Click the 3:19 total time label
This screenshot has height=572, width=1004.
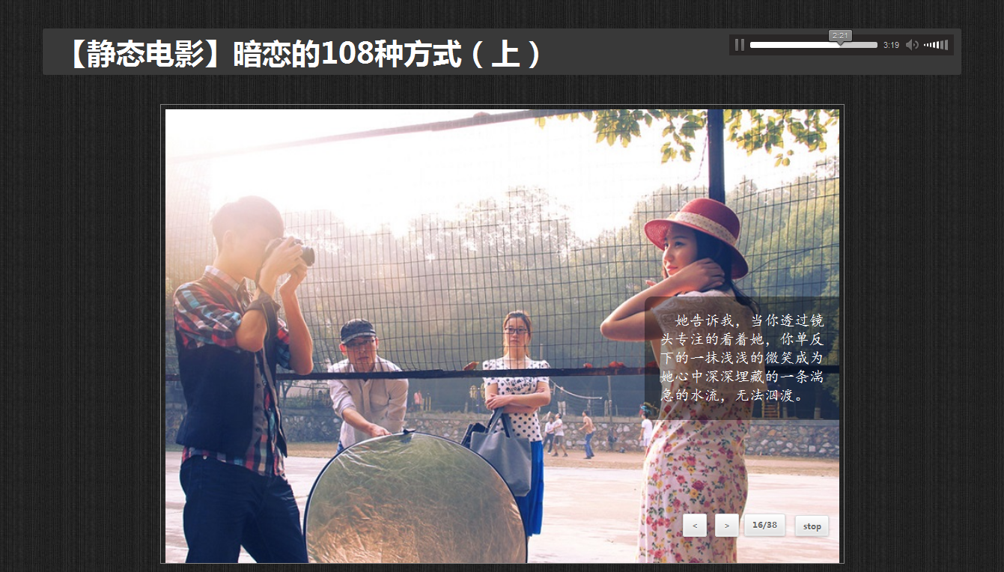tap(891, 45)
